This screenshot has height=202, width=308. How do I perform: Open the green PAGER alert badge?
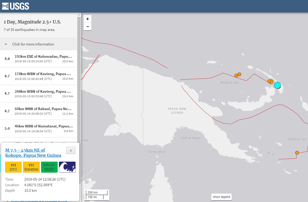(49, 167)
